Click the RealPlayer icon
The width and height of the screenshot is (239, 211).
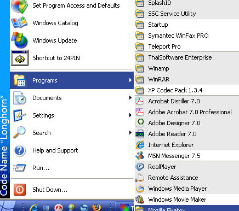pyautogui.click(x=140, y=167)
